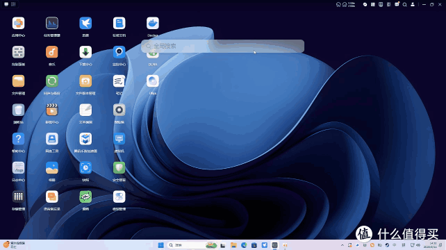Viewport: 446px width, 250px height.
Task: Open the App Center icon on desktop
Action: pos(18,24)
